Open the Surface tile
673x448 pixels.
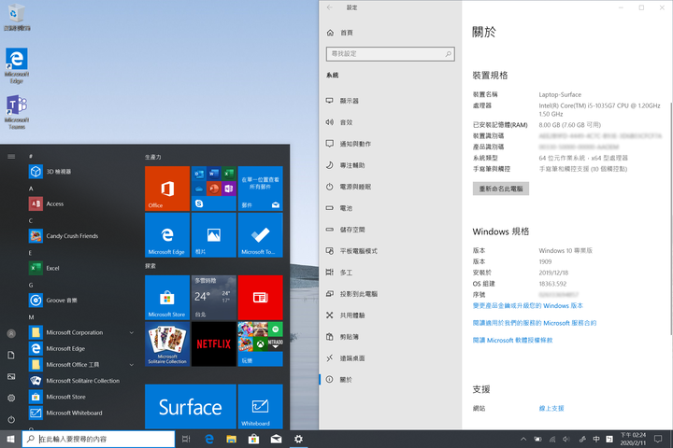pyautogui.click(x=191, y=406)
